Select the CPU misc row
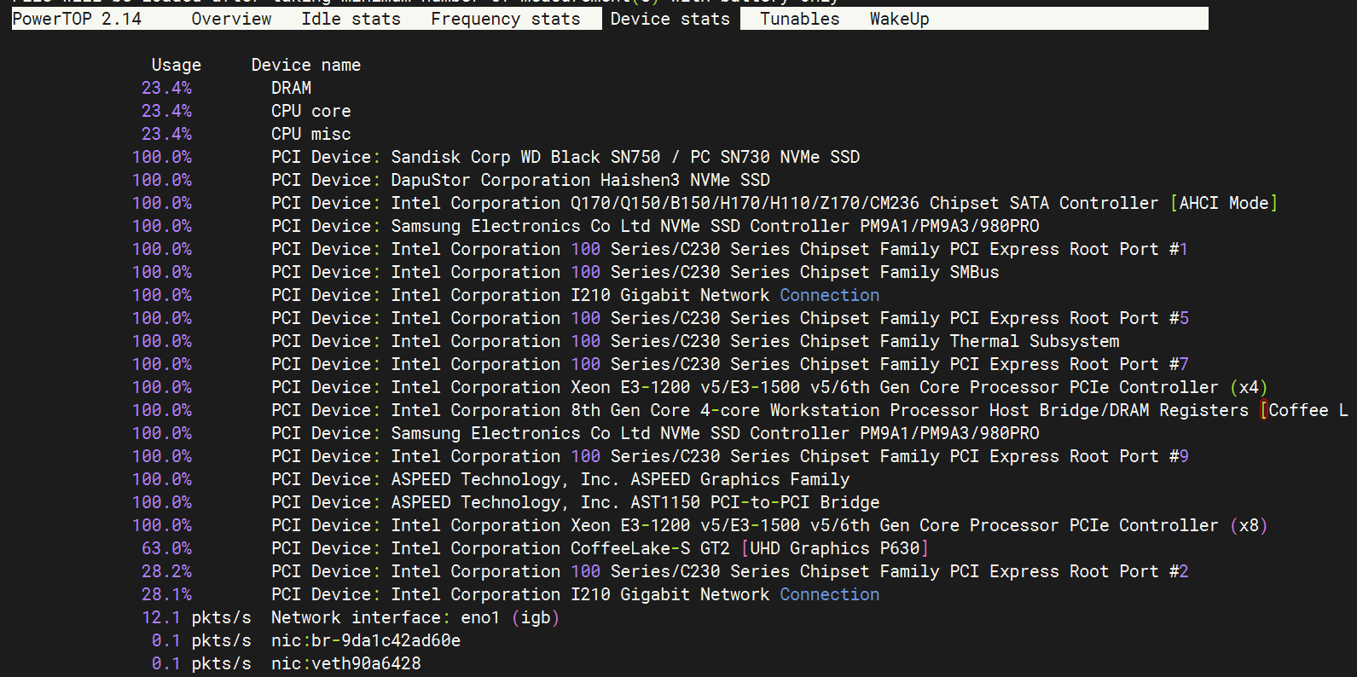Screen dimensions: 1357x677 click(x=310, y=134)
